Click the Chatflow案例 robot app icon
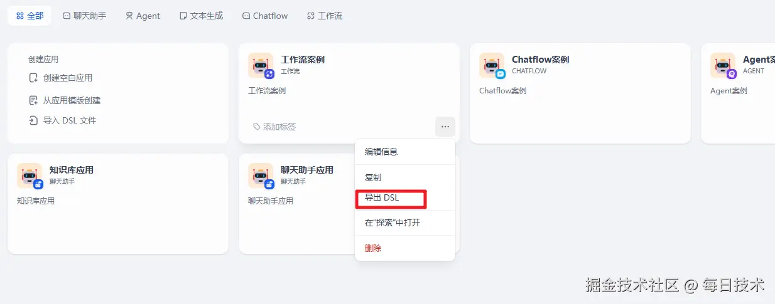The width and height of the screenshot is (775, 304). 491,65
